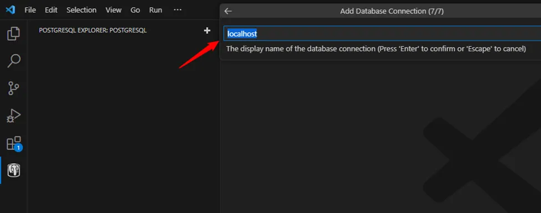The image size is (541, 213).
Task: Open the Source Control view icon
Action: (13, 88)
